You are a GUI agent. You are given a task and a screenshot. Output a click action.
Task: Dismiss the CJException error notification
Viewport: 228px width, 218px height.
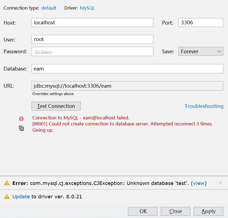[x=220, y=183]
